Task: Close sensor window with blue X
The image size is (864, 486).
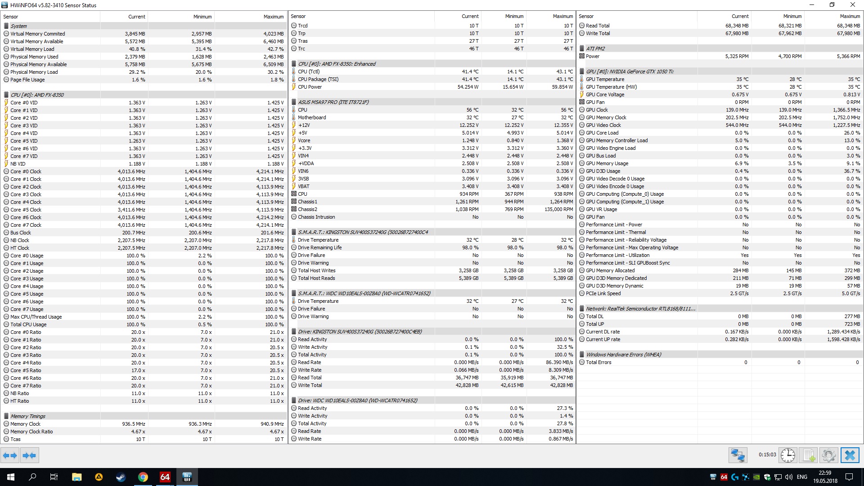Action: pos(850,455)
